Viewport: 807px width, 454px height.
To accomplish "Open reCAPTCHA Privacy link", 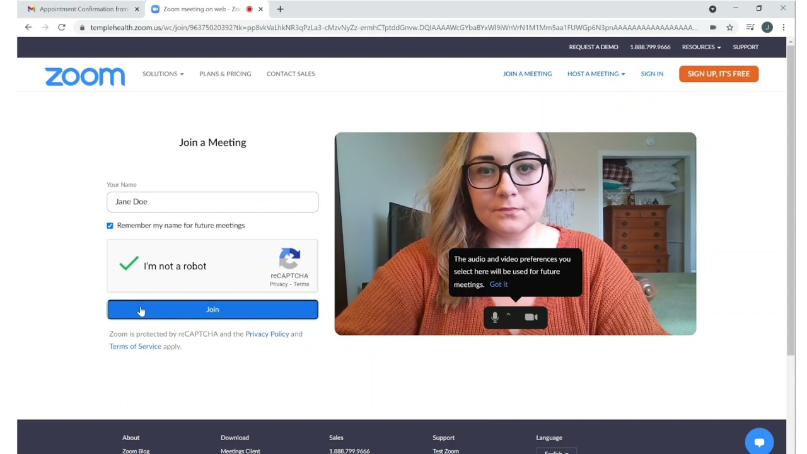I will point(279,284).
